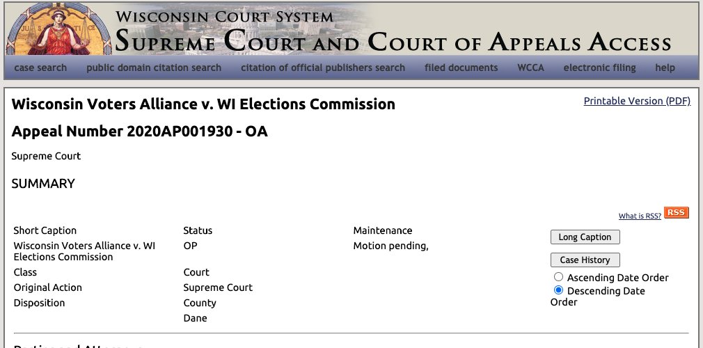Image resolution: width=703 pixels, height=348 pixels.
Task: Open the WCCA link in navigation
Action: (530, 68)
